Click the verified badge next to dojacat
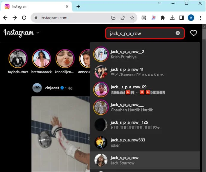Viewport: 206px width, 172px height. [62, 88]
